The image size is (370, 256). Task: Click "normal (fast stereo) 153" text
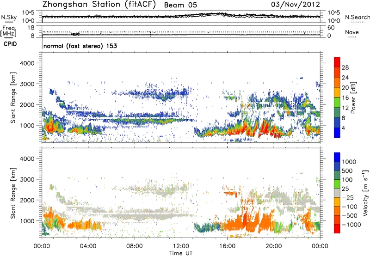click(80, 46)
